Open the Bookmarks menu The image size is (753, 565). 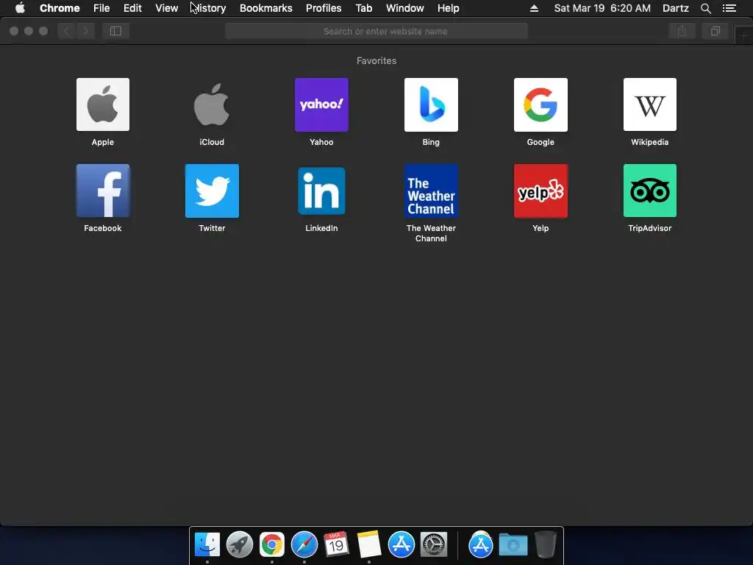point(266,8)
